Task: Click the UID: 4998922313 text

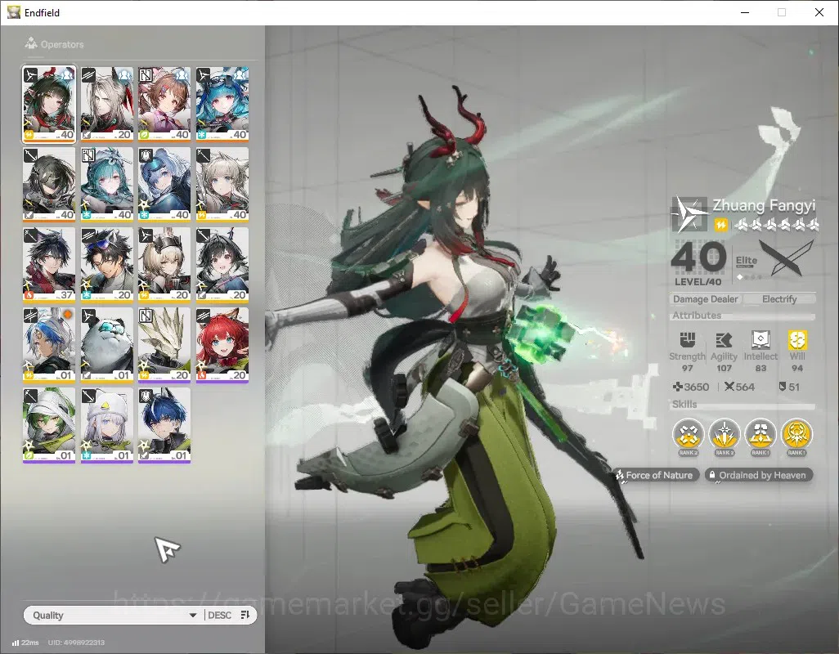Action: coord(76,643)
